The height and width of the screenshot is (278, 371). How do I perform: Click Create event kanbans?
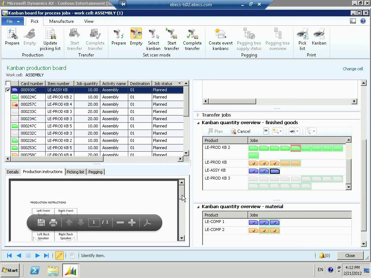221,39
